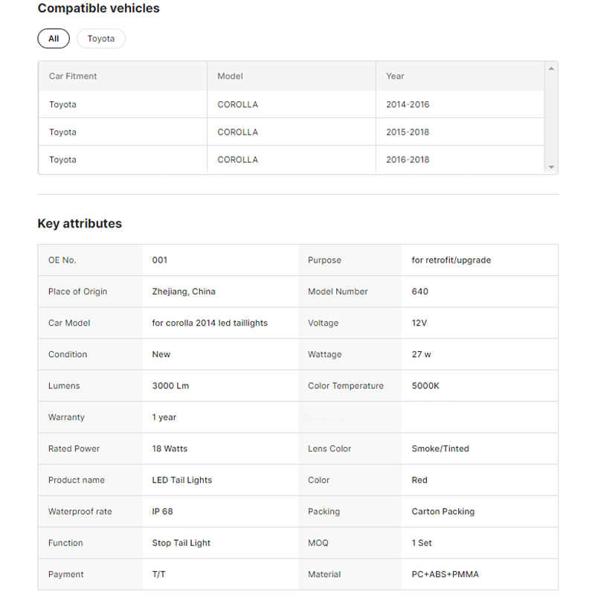
Task: Click the vehicles table scroll-up arrow
Action: pyautogui.click(x=551, y=69)
